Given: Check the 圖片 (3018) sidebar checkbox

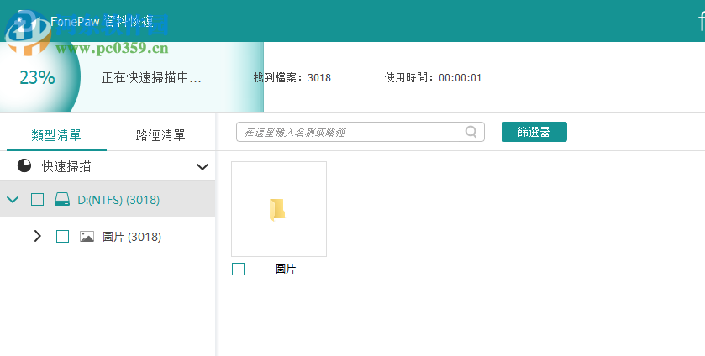Looking at the screenshot, I should pos(62,236).
